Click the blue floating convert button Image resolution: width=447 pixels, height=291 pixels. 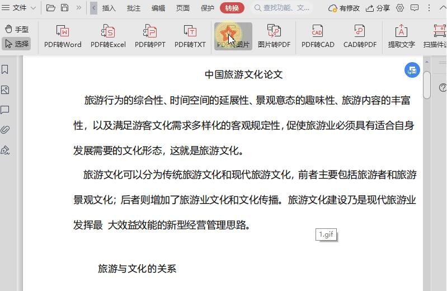point(412,70)
